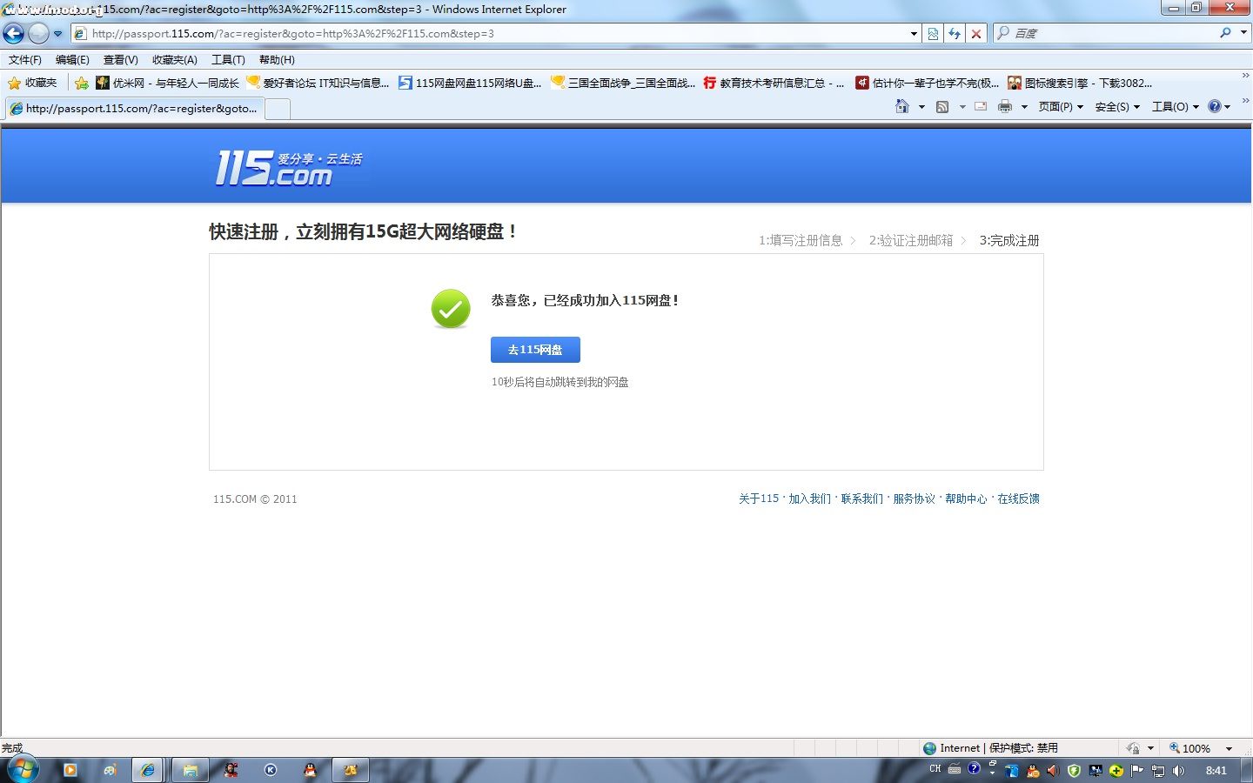The height and width of the screenshot is (783, 1253).
Task: Click the 去115网盘 blue button
Action: [x=535, y=349]
